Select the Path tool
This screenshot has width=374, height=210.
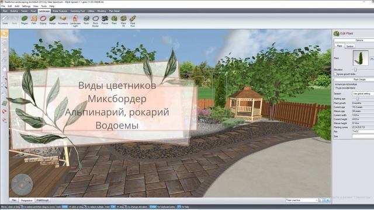[34, 20]
